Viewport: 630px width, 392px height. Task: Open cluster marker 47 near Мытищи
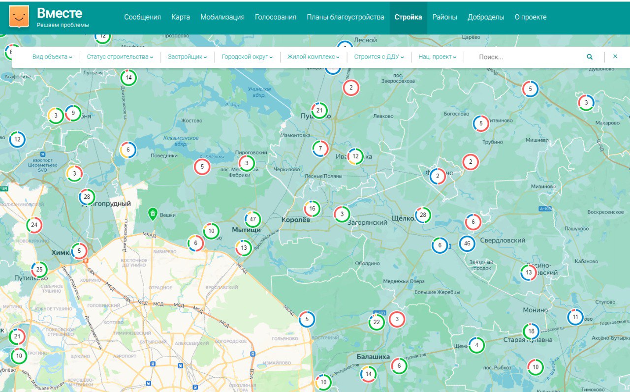click(x=252, y=219)
